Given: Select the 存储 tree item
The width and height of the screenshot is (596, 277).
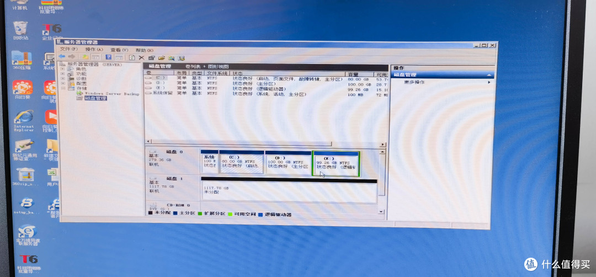Looking at the screenshot, I should tap(81, 88).
